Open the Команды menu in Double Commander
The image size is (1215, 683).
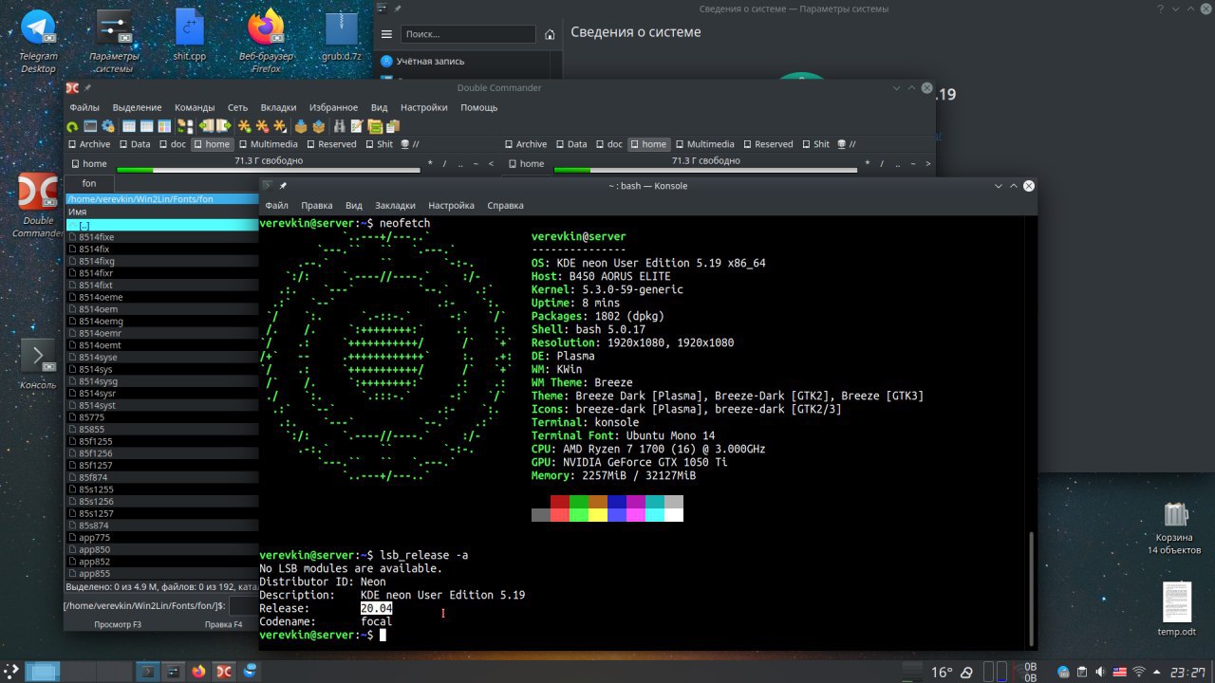(195, 107)
